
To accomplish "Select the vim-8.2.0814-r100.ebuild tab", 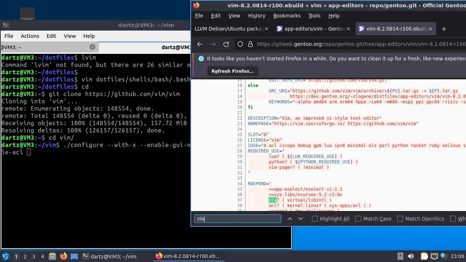I will pos(395,29).
